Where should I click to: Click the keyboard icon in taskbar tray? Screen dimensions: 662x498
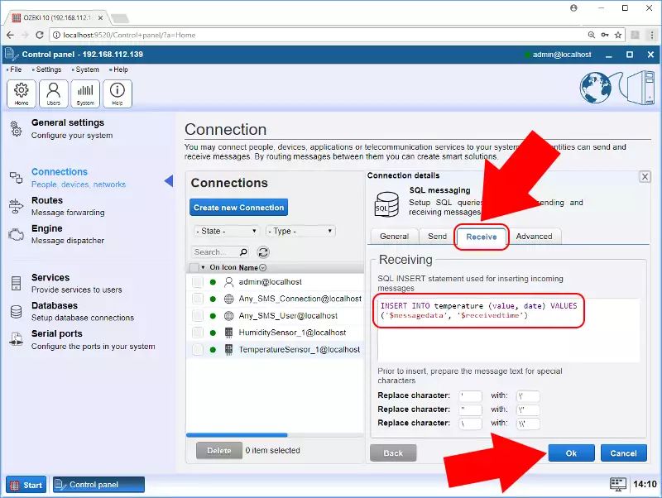(618, 484)
